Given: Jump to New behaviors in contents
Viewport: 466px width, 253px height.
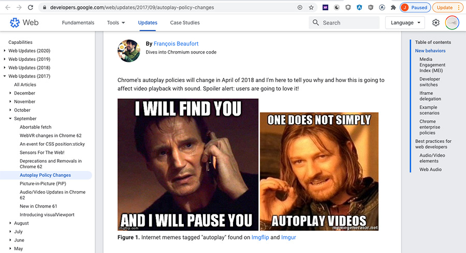Looking at the screenshot, I should 430,51.
